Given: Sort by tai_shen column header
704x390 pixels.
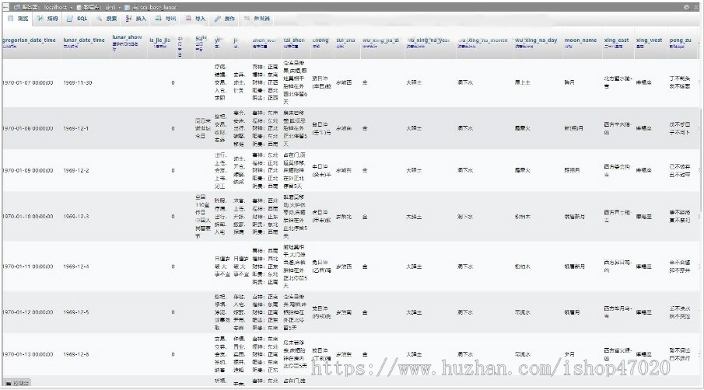Looking at the screenshot, I should pos(294,40).
